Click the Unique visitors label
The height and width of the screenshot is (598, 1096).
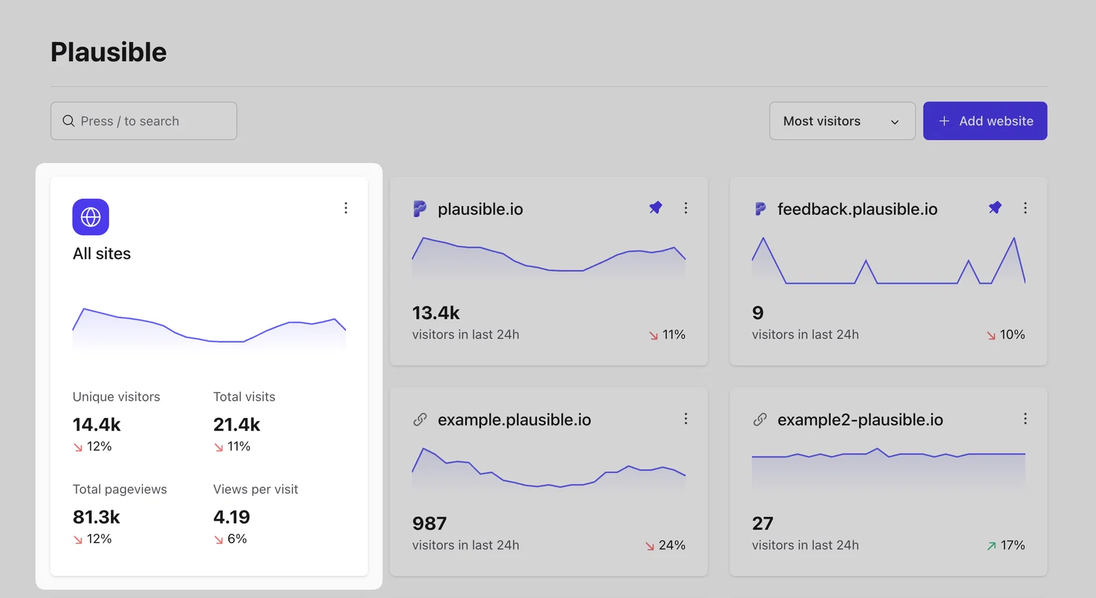[x=116, y=397]
